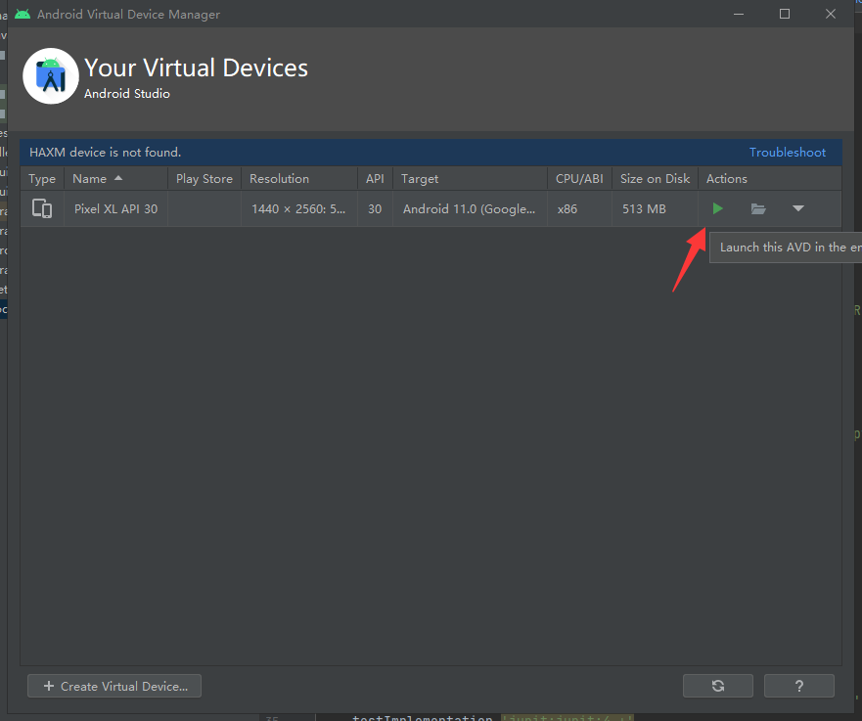Click Create Virtual Device button
The height and width of the screenshot is (721, 862).
[114, 686]
